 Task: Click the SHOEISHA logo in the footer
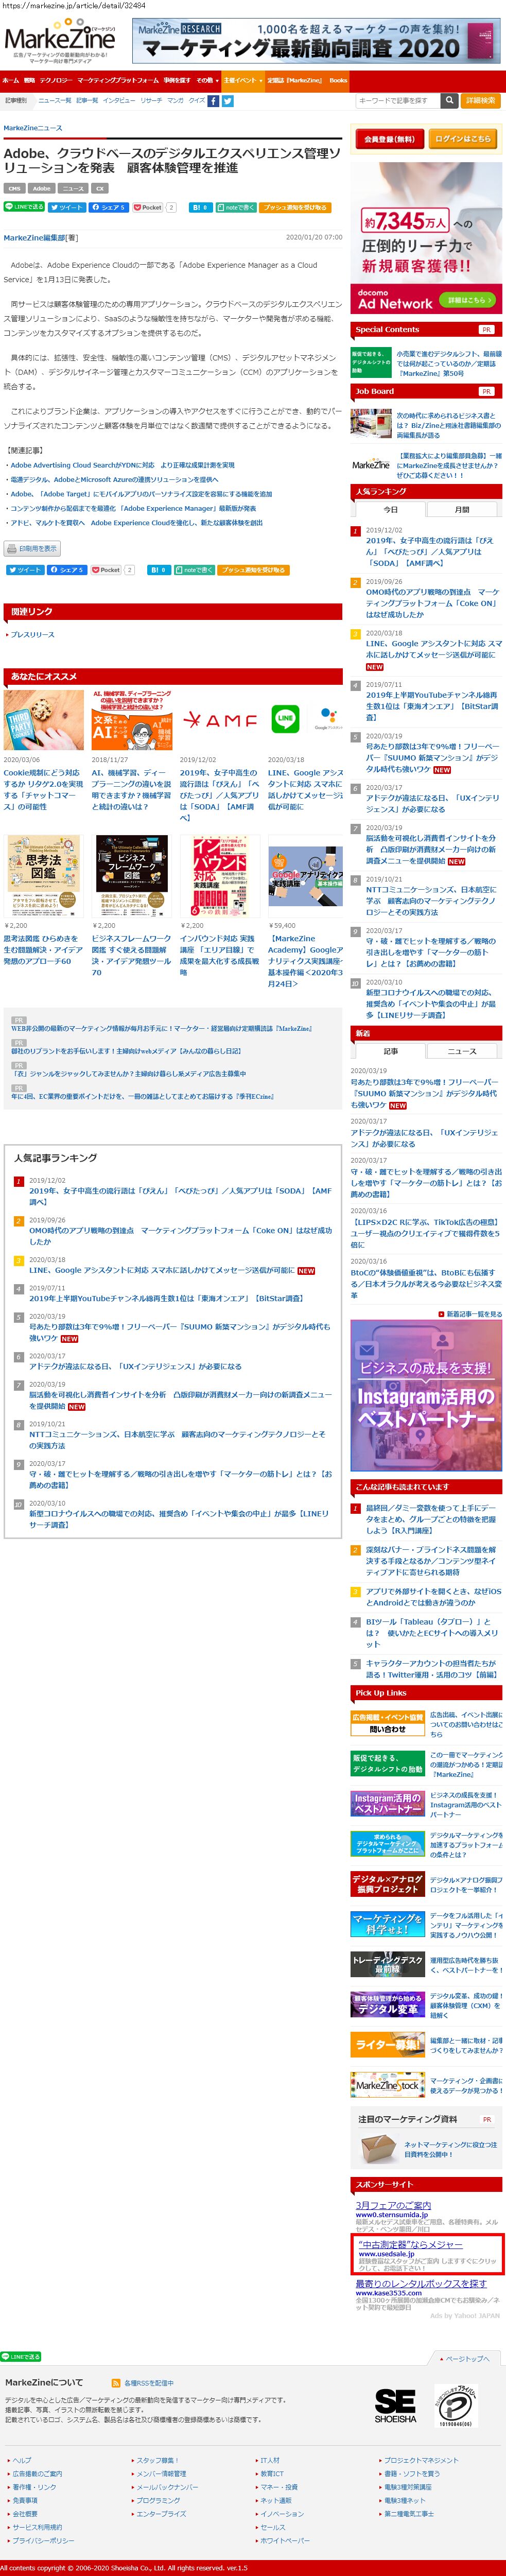click(x=394, y=2405)
